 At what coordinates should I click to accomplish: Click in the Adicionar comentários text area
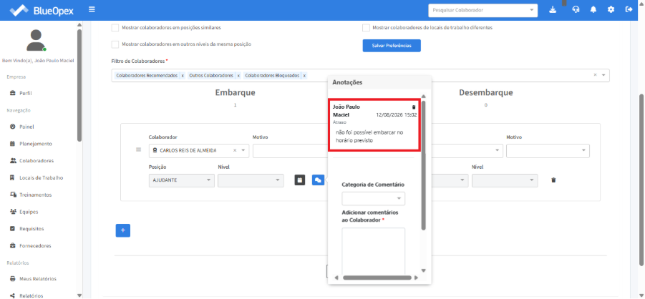point(373,251)
